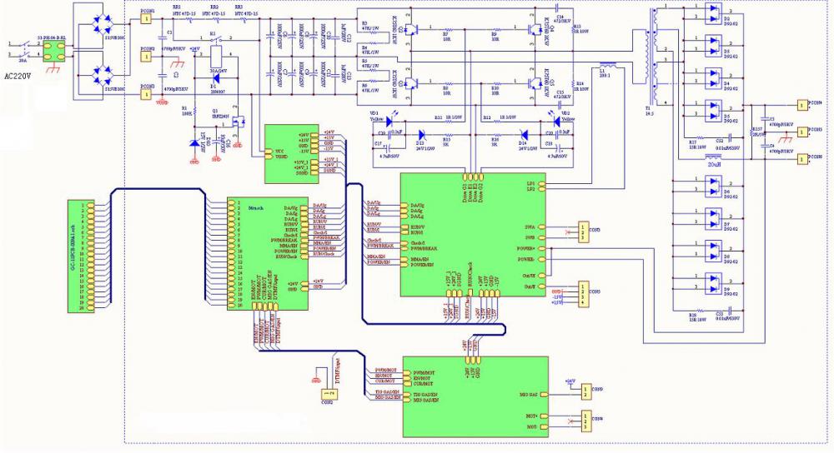
Task: Click the SWA port on the drive block
Action: (x=541, y=227)
